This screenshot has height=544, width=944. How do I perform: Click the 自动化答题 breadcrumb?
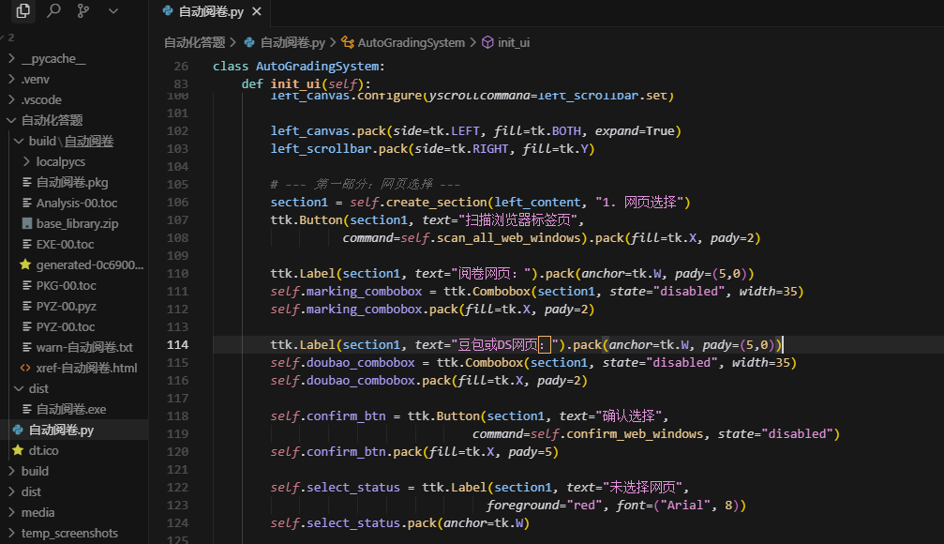click(194, 43)
